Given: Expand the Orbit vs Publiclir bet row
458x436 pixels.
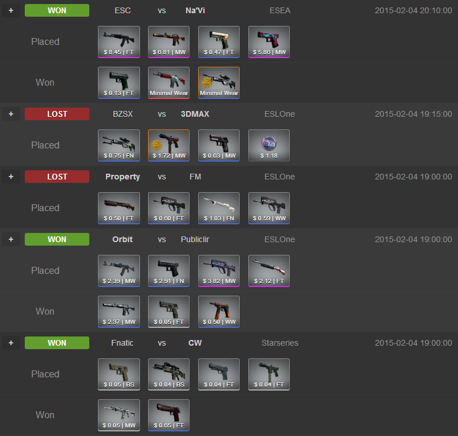Looking at the screenshot, I should click(11, 239).
